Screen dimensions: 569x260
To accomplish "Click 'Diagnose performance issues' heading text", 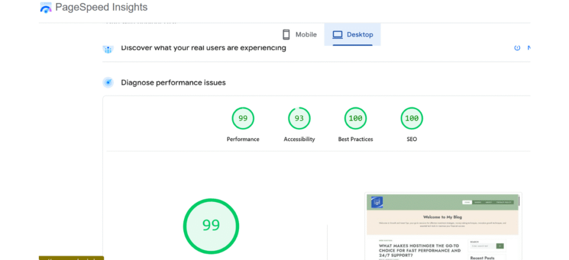I will pyautogui.click(x=173, y=83).
